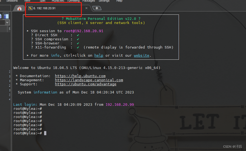Click the MobaXterm Personal Edition v22.0 title

point(101,19)
